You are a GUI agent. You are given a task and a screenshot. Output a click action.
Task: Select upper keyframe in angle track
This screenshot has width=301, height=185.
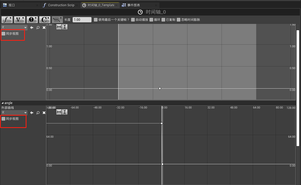tap(162, 123)
